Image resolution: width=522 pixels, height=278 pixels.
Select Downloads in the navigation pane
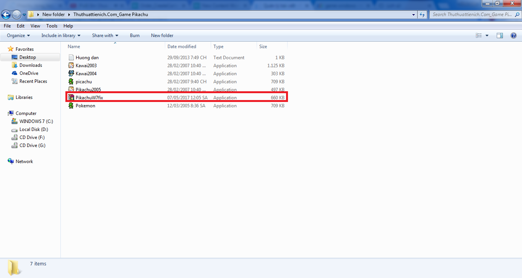(31, 65)
